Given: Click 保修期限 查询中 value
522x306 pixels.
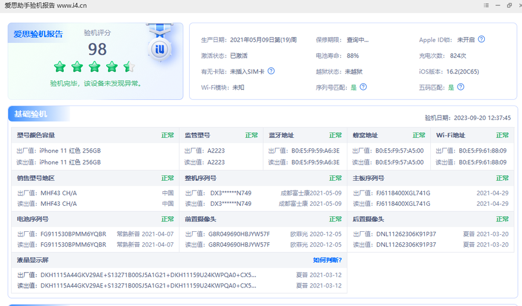Looking at the screenshot, I should tap(357, 40).
